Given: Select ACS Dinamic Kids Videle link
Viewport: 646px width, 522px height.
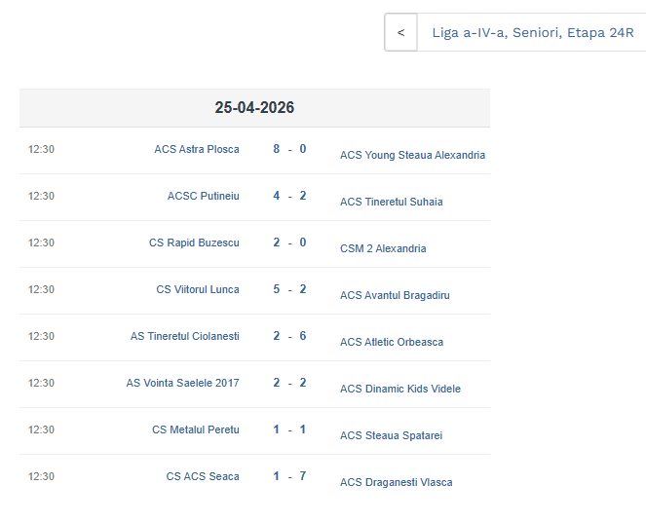Looking at the screenshot, I should [400, 389].
